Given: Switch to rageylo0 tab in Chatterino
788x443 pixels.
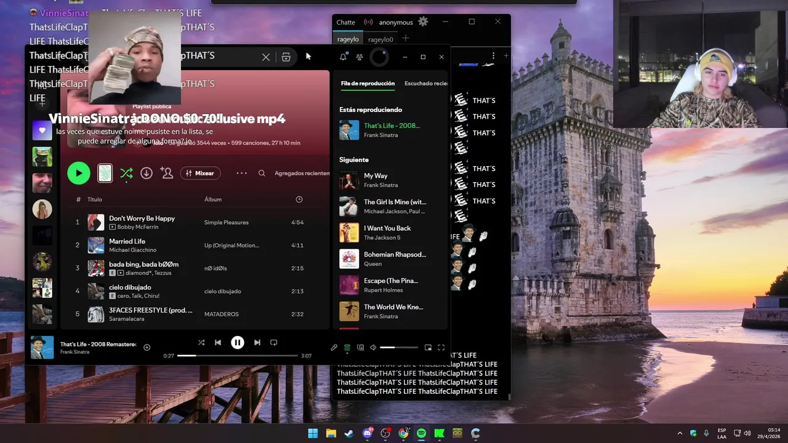Looking at the screenshot, I should [380, 39].
